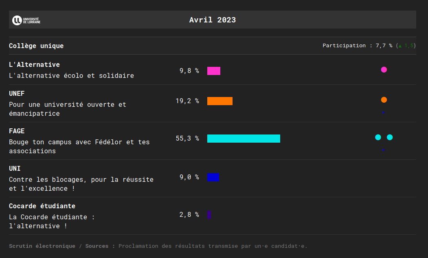Click the "Sources" footer label
The image size is (428, 258).
coord(97,246)
